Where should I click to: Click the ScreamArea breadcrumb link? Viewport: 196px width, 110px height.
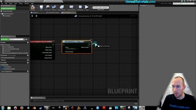(x=84, y=16)
